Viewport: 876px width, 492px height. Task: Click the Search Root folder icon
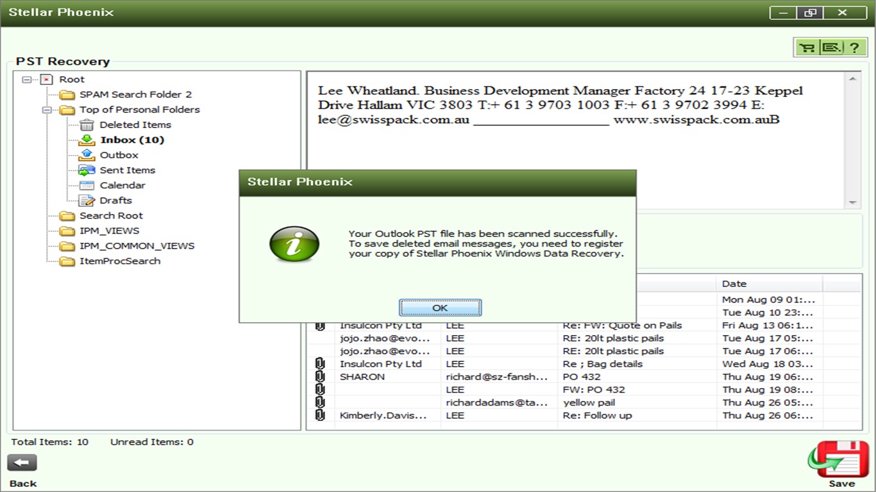pyautogui.click(x=67, y=216)
